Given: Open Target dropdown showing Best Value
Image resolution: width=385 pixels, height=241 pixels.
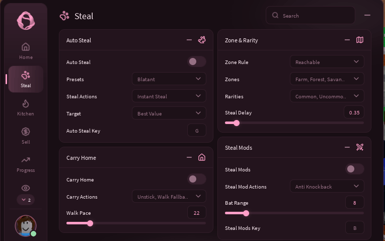Looking at the screenshot, I should 169,113.
